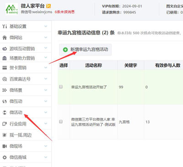Click the 选择 column header

click(64, 65)
